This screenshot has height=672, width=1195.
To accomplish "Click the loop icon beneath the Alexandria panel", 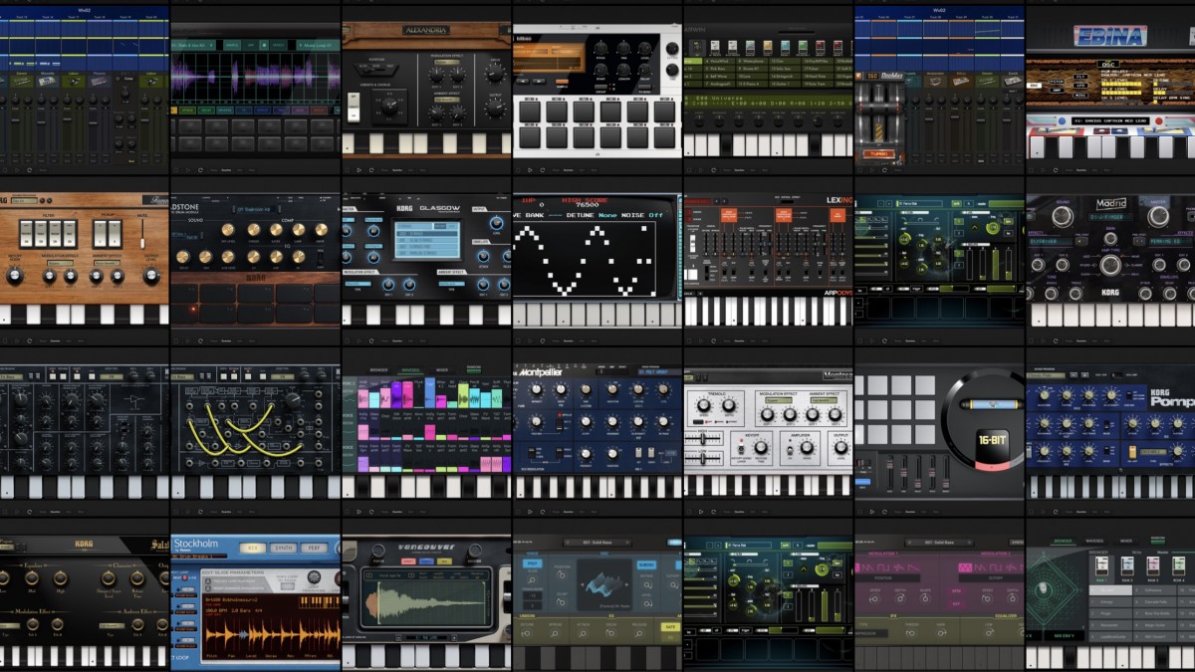I will (x=370, y=169).
